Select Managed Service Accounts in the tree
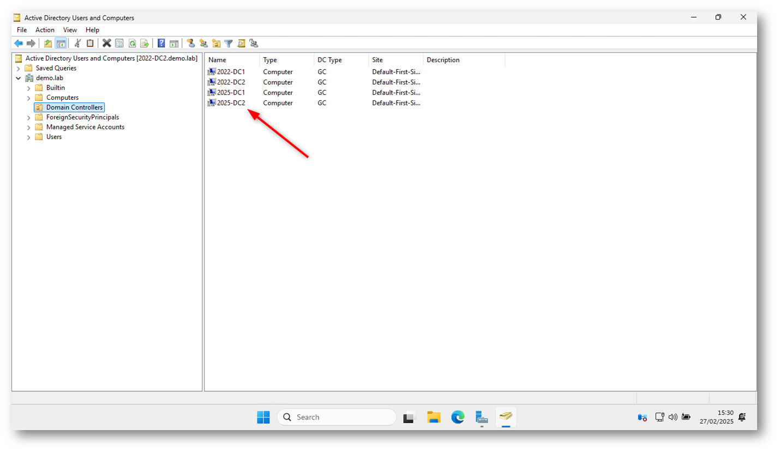The width and height of the screenshot is (780, 453). click(x=85, y=127)
